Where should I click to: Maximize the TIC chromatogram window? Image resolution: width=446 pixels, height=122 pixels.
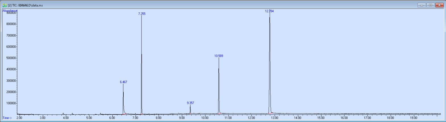pos(431,5)
